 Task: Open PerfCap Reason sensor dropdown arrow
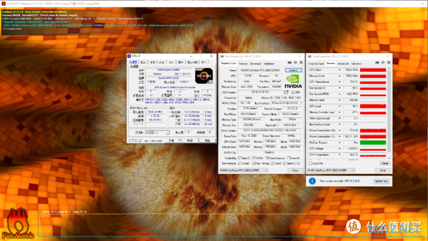[339, 142]
